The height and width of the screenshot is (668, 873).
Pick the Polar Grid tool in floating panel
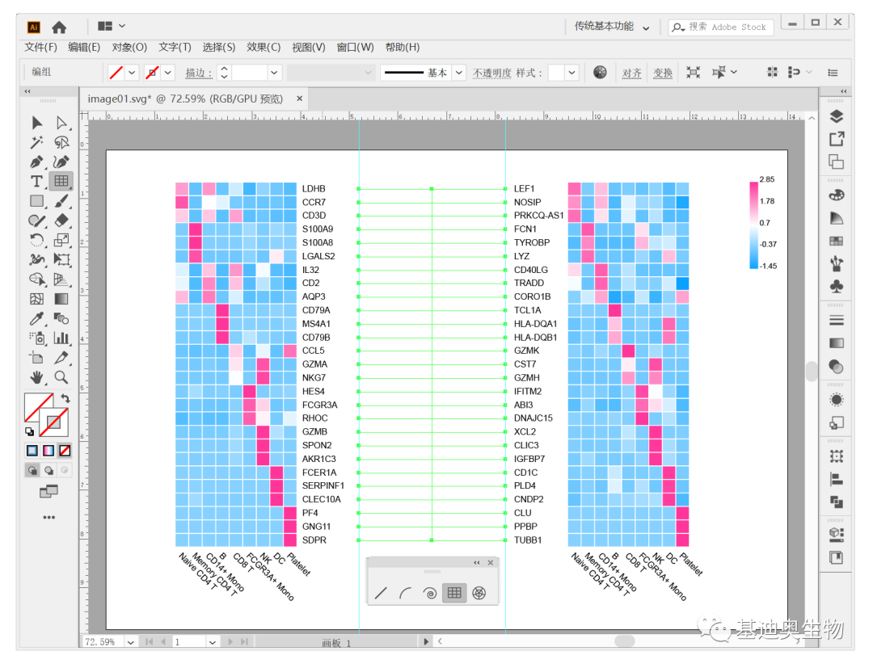click(479, 593)
